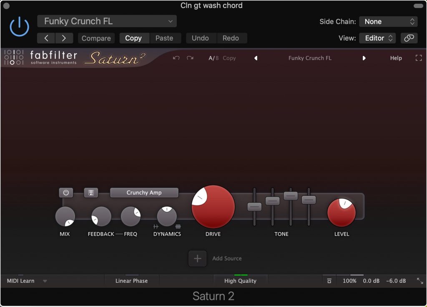This screenshot has height=307, width=427.
Task: Click the LEVEL label
Action: pyautogui.click(x=342, y=234)
